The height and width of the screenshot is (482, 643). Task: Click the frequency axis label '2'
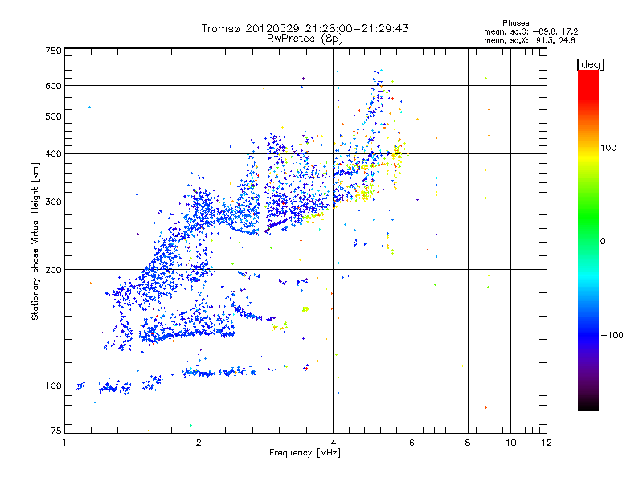pos(199,443)
